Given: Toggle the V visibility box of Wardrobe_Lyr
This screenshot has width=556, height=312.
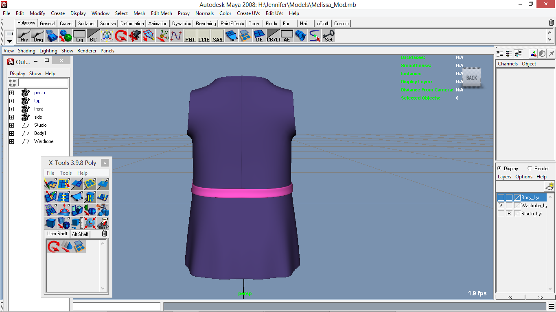Looking at the screenshot, I should pos(501,206).
